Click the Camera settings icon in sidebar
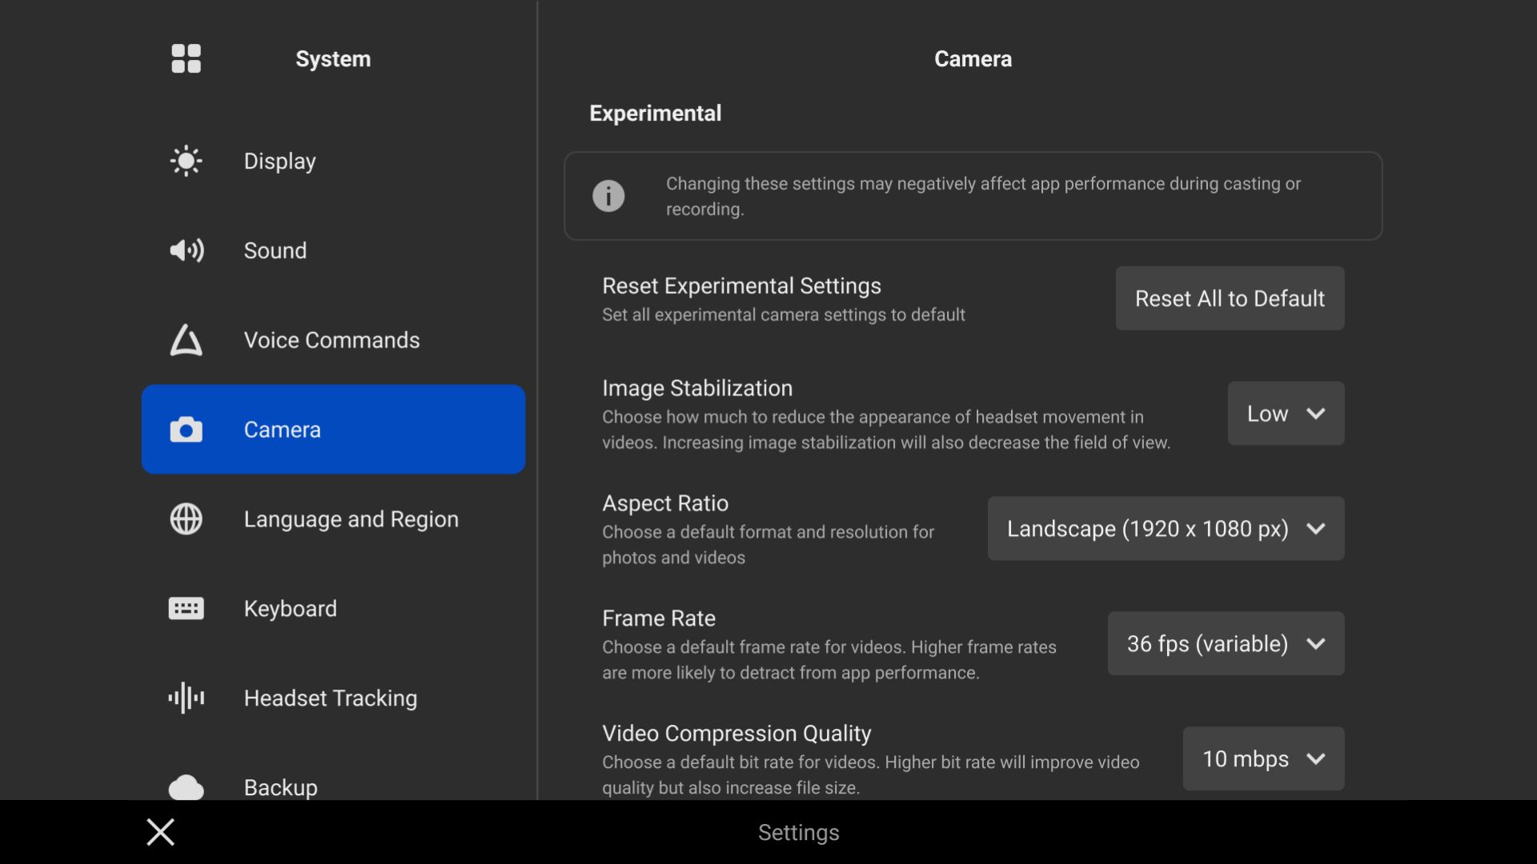1537x864 pixels. coord(187,430)
